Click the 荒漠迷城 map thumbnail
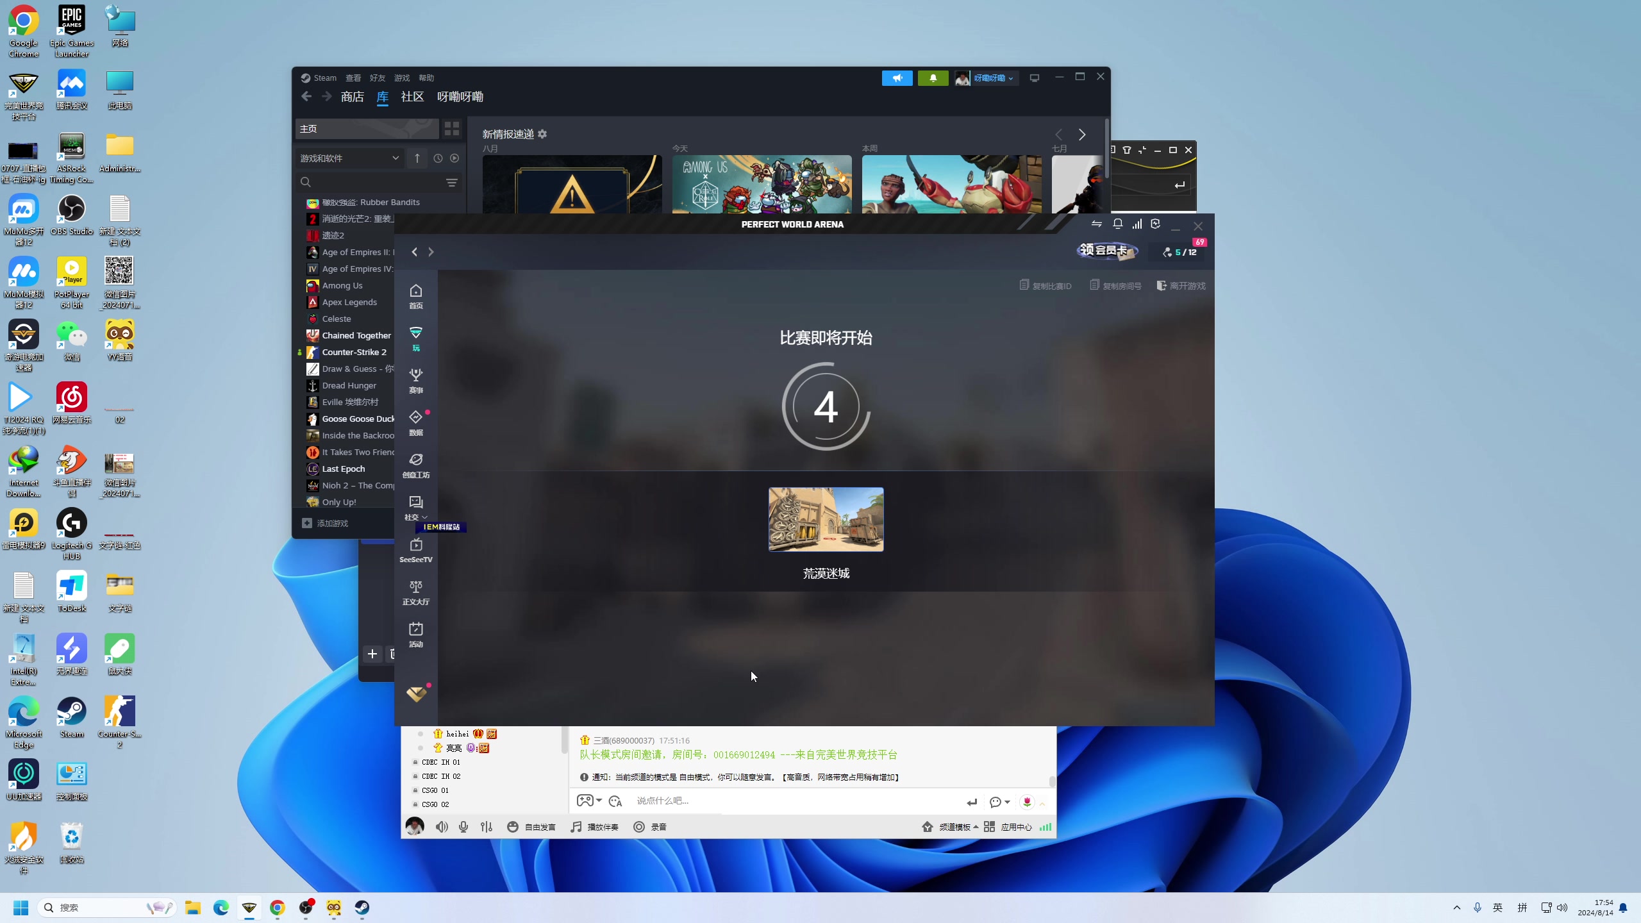The width and height of the screenshot is (1641, 923). [x=826, y=519]
